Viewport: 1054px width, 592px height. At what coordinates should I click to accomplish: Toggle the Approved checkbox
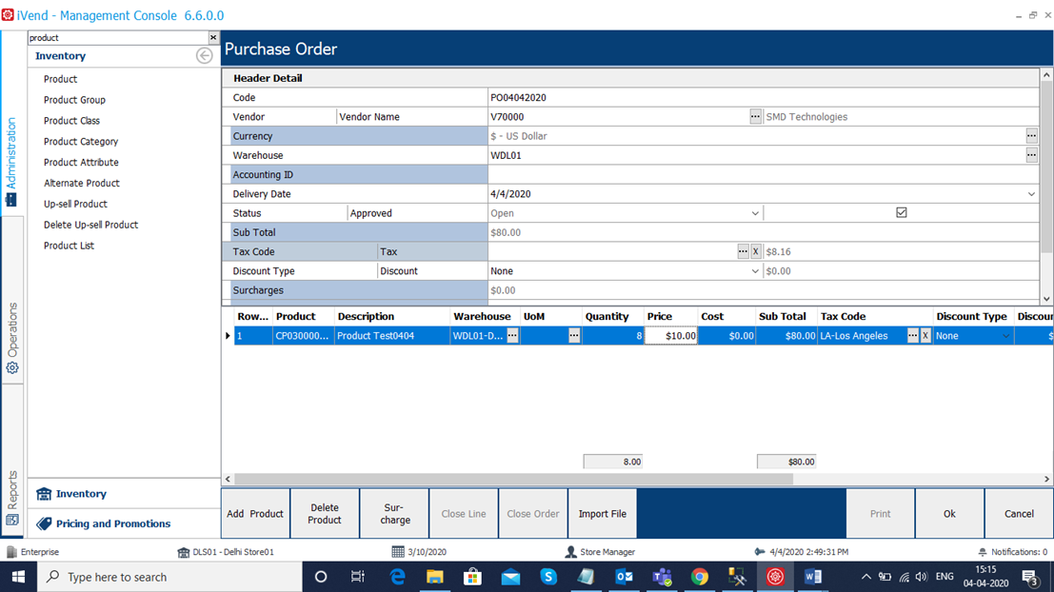pos(902,212)
